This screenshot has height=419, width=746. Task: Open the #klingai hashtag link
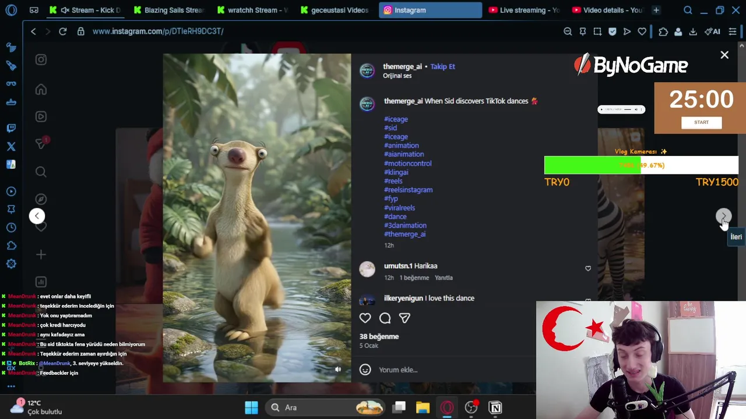pyautogui.click(x=396, y=172)
